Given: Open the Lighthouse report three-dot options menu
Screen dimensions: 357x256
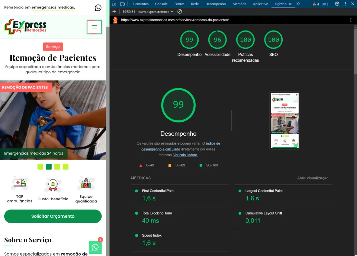Looking at the screenshot, I should [351, 20].
